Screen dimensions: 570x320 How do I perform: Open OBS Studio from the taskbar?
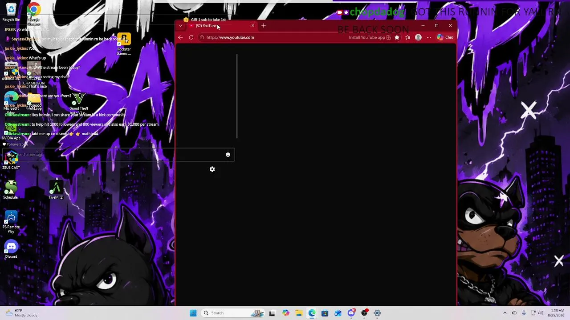tap(364, 313)
